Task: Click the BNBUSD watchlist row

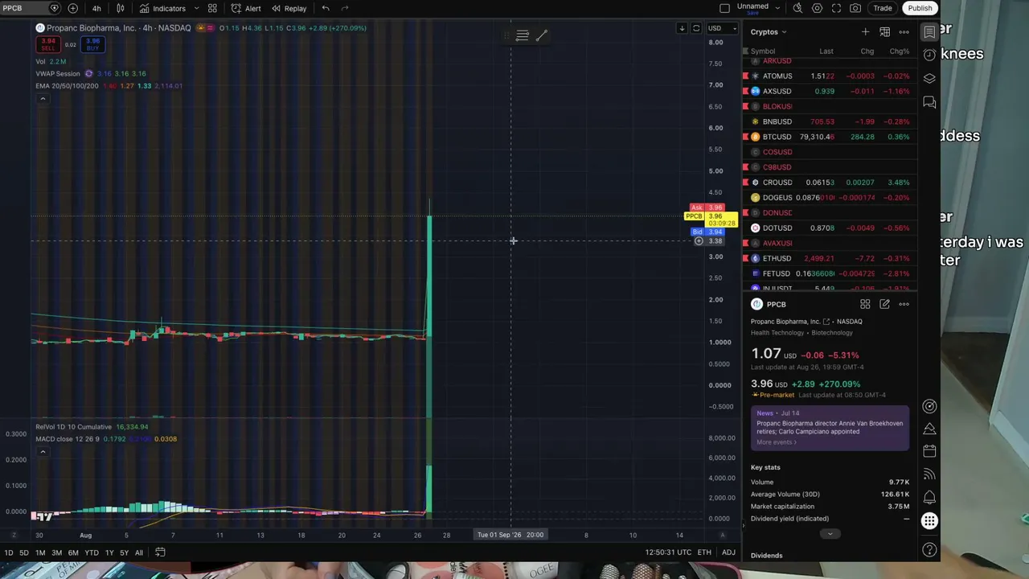Action: click(x=830, y=121)
